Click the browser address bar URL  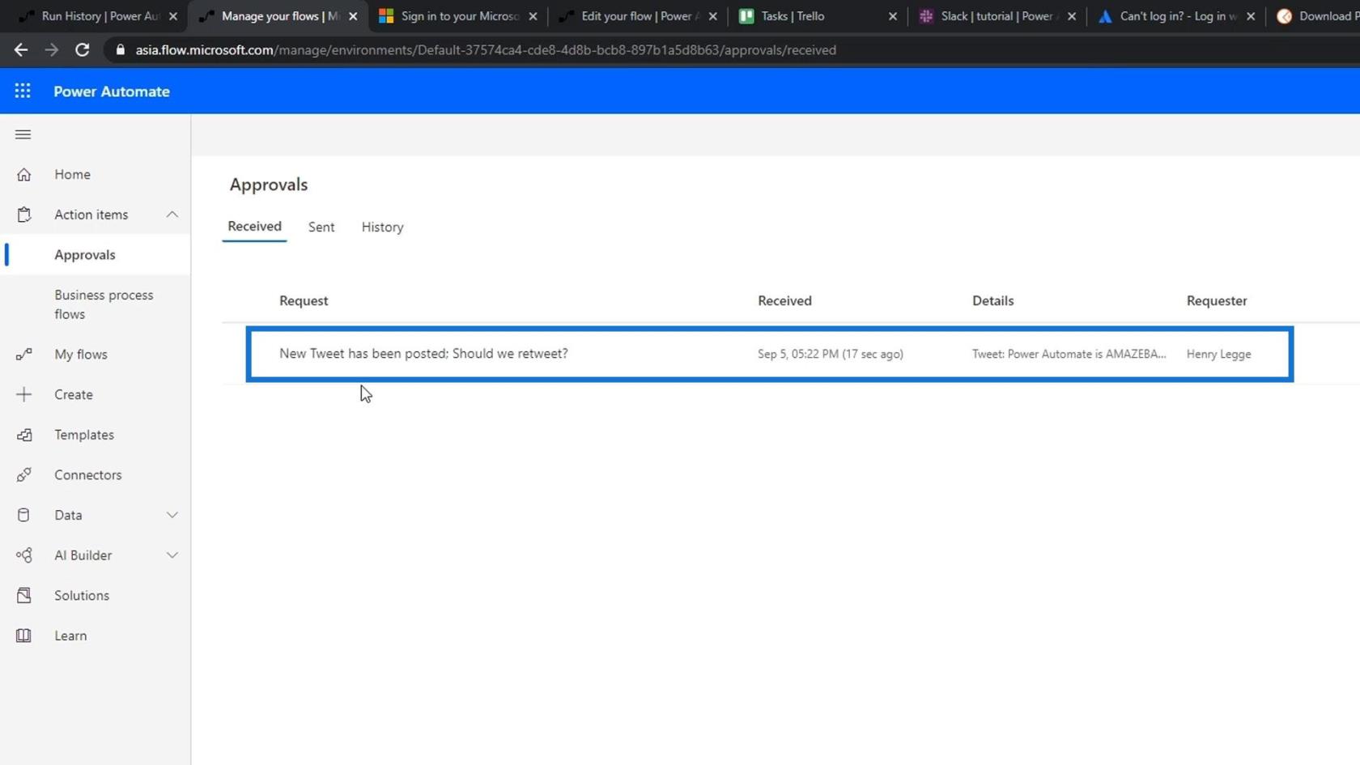pos(486,50)
